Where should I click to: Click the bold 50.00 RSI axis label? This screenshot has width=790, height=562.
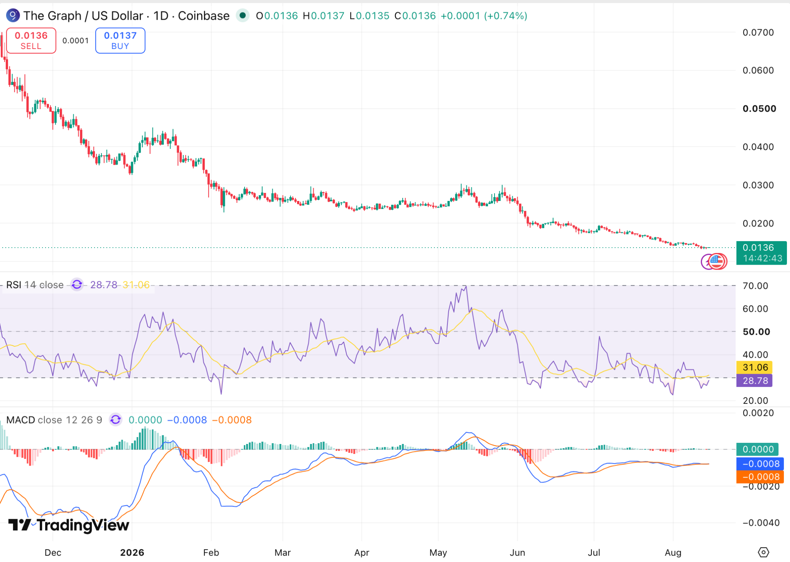click(x=756, y=332)
